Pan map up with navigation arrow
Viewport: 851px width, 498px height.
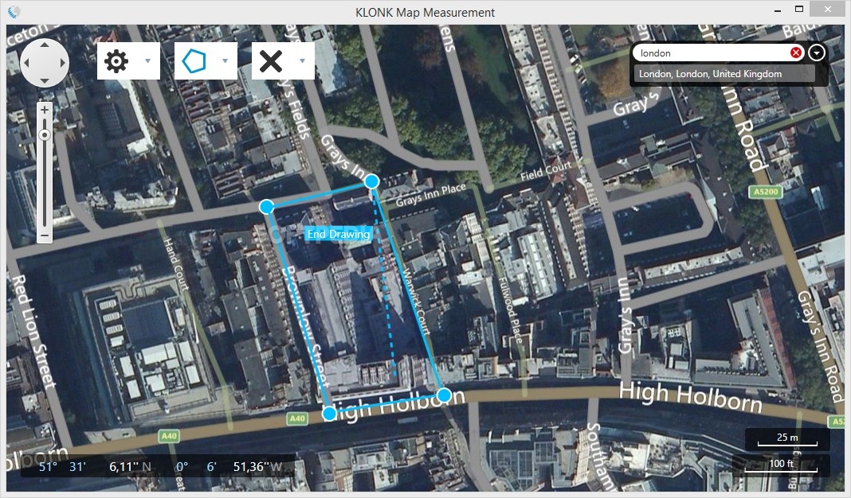(45, 45)
